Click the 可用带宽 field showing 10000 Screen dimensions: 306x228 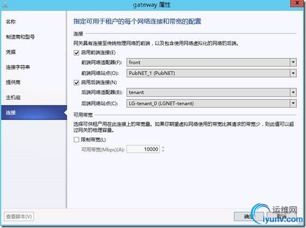(143, 149)
